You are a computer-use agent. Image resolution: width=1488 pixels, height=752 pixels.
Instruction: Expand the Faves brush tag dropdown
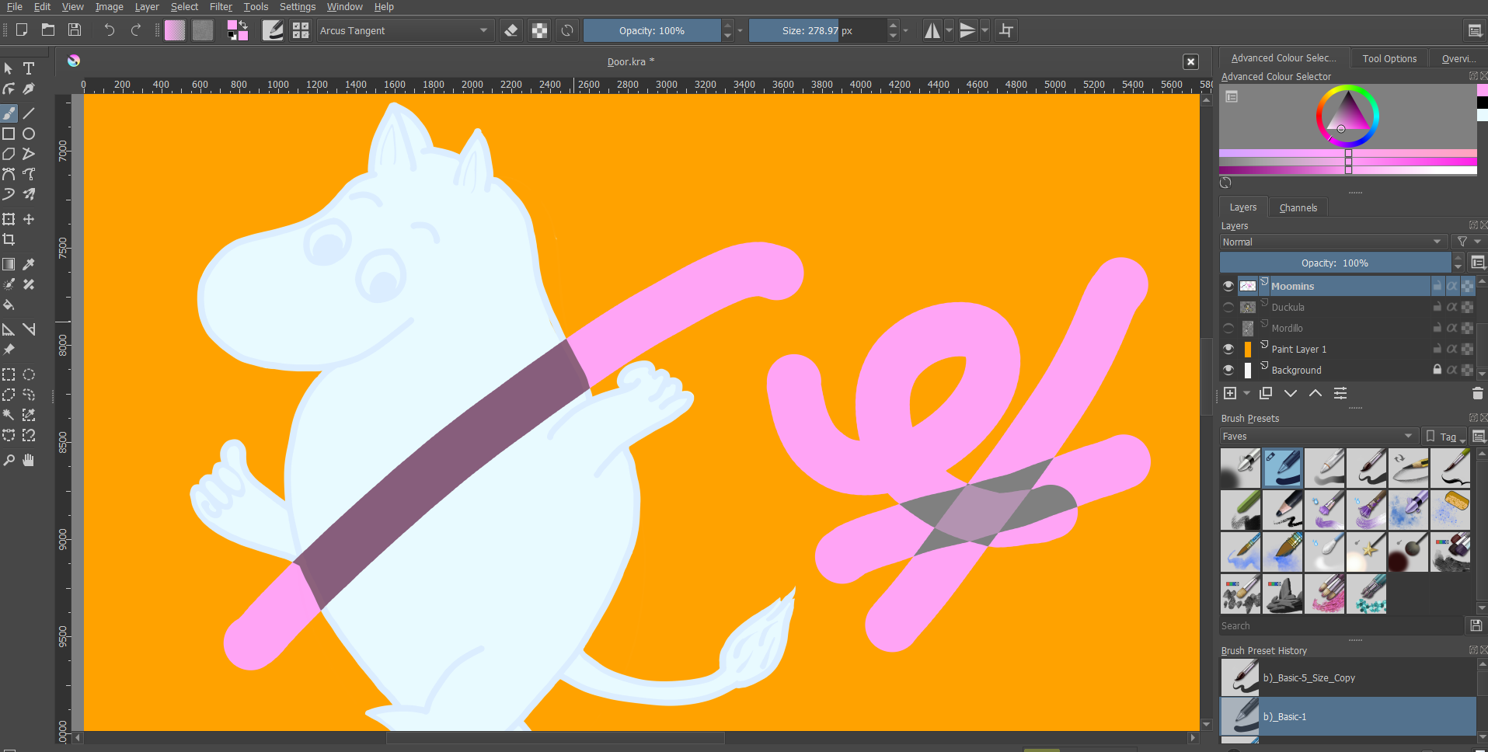(x=1318, y=437)
